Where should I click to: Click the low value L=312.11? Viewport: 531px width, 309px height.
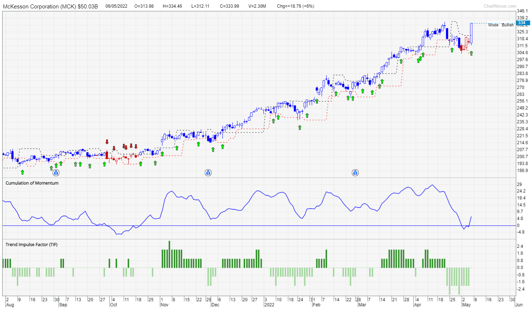click(x=200, y=6)
